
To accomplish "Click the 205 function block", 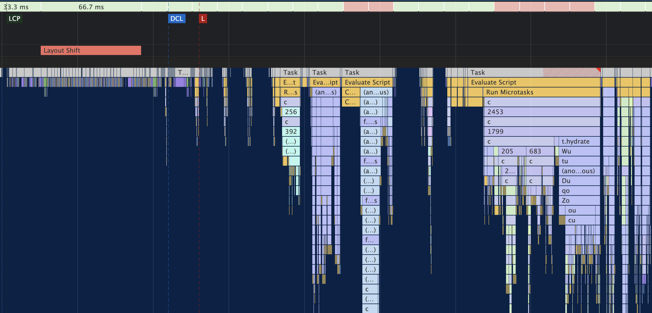I will point(512,151).
